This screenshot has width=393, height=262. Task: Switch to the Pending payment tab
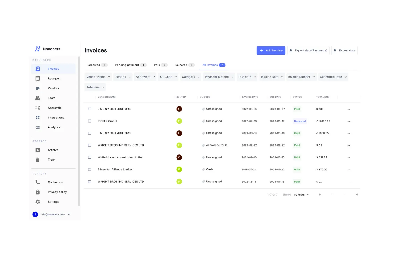click(130, 65)
